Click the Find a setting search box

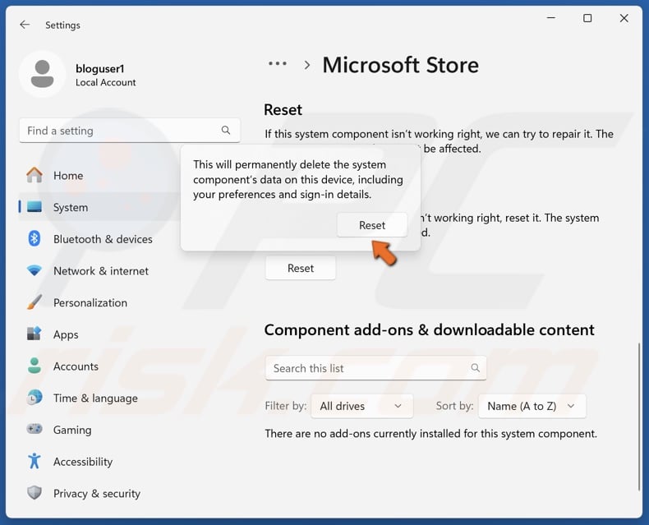pos(130,131)
